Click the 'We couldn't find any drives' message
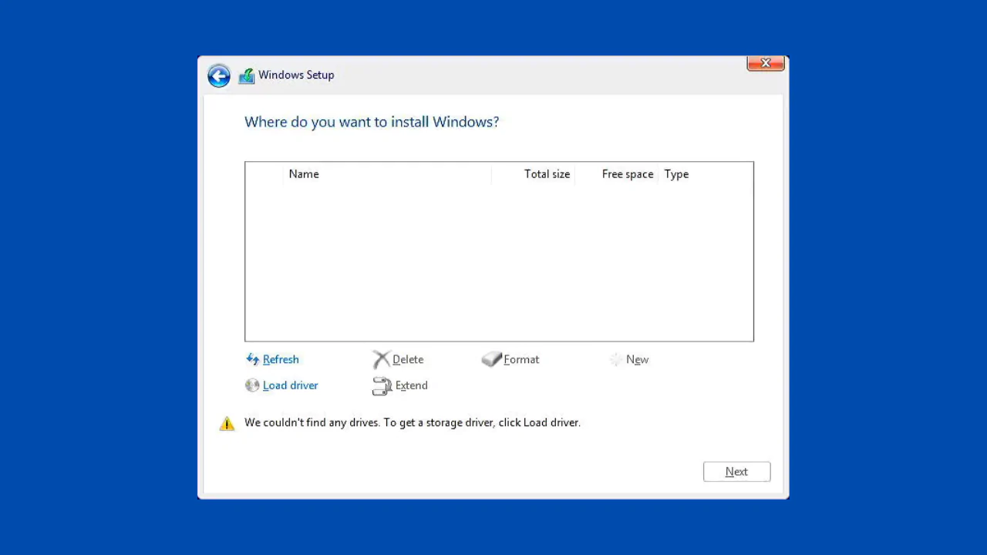 (413, 422)
